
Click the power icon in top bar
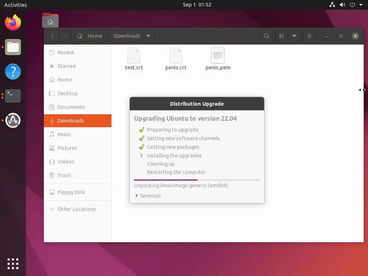tap(352, 5)
